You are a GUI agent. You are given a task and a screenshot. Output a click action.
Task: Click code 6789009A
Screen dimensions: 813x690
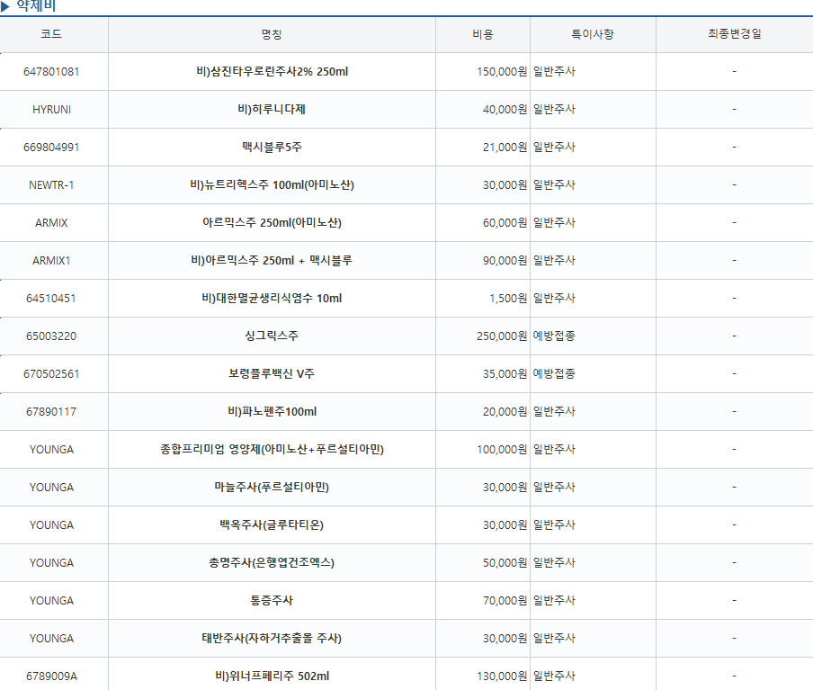51,677
